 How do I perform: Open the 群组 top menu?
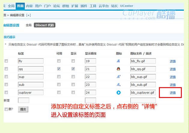pyautogui.click(x=66, y=6)
